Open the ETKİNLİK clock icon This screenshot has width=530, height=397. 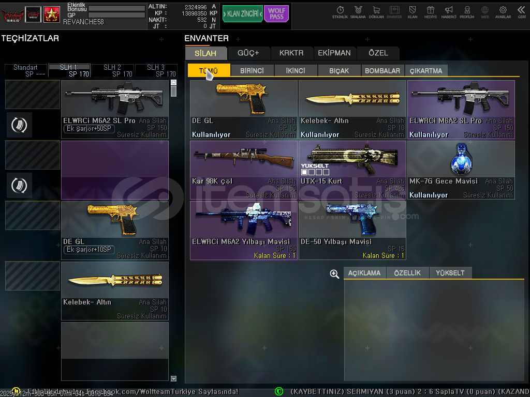pos(340,12)
